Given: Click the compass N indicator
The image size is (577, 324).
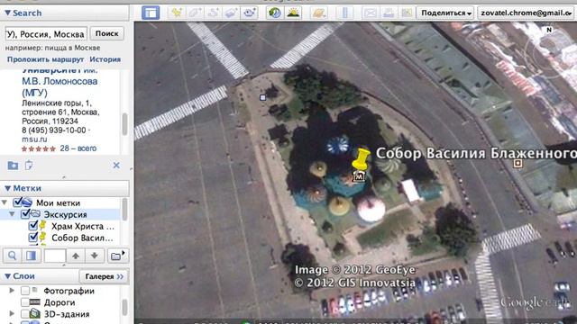Looking at the screenshot, I should coord(549,30).
